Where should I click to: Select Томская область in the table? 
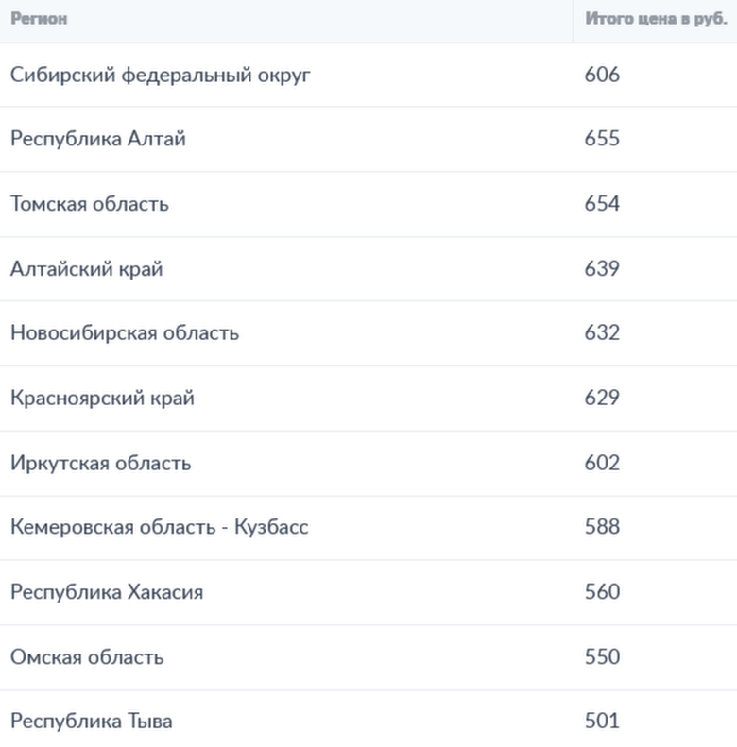[x=90, y=204]
